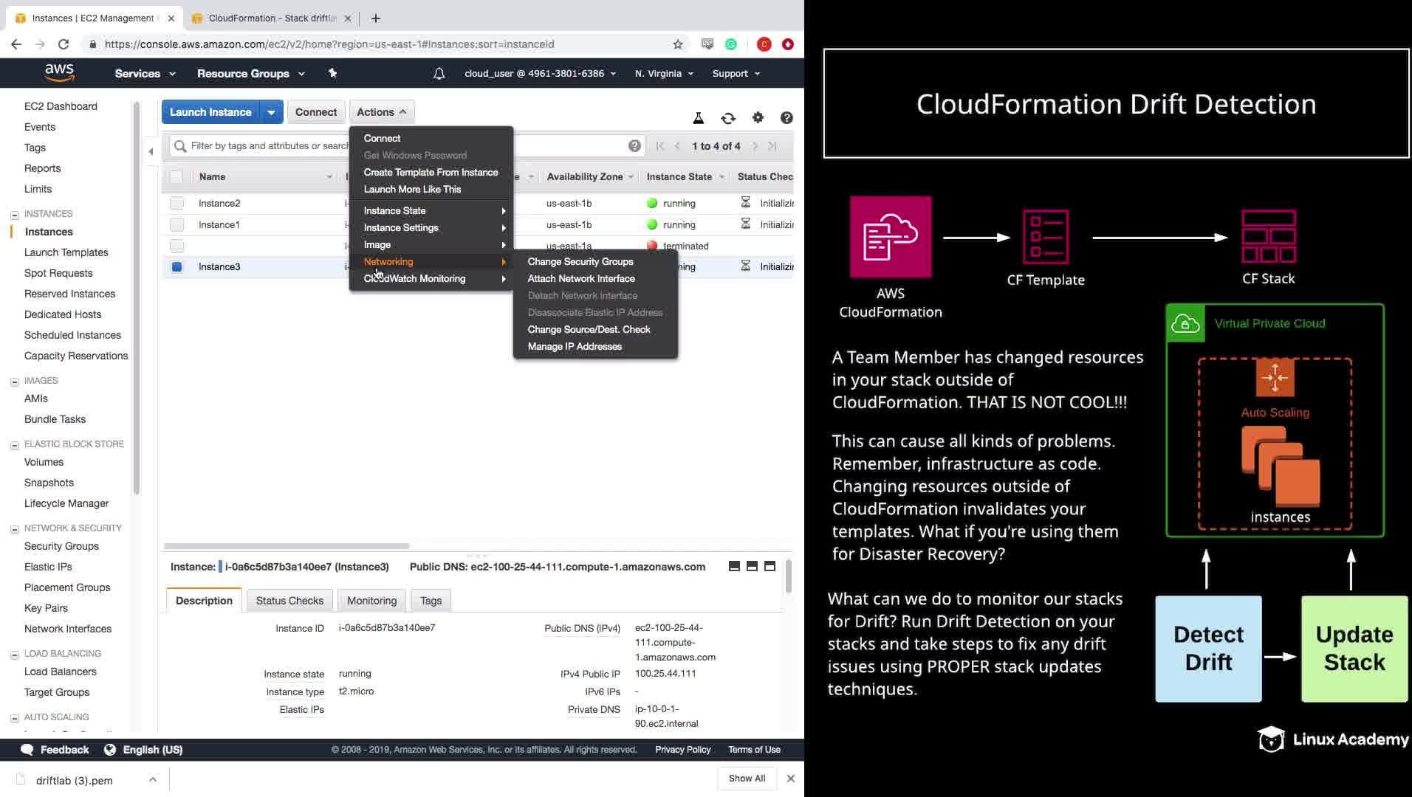The height and width of the screenshot is (797, 1412).
Task: Click the AWS logo home icon
Action: point(59,72)
